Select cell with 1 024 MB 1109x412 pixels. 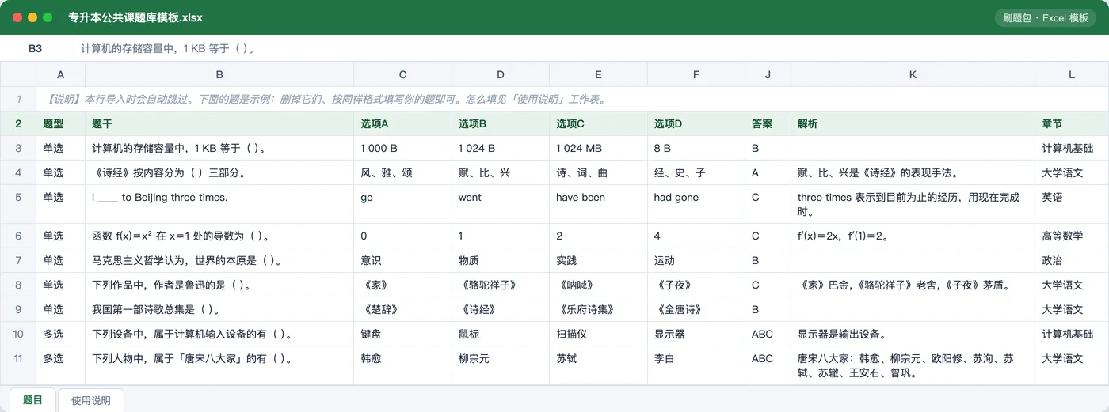tap(598, 148)
